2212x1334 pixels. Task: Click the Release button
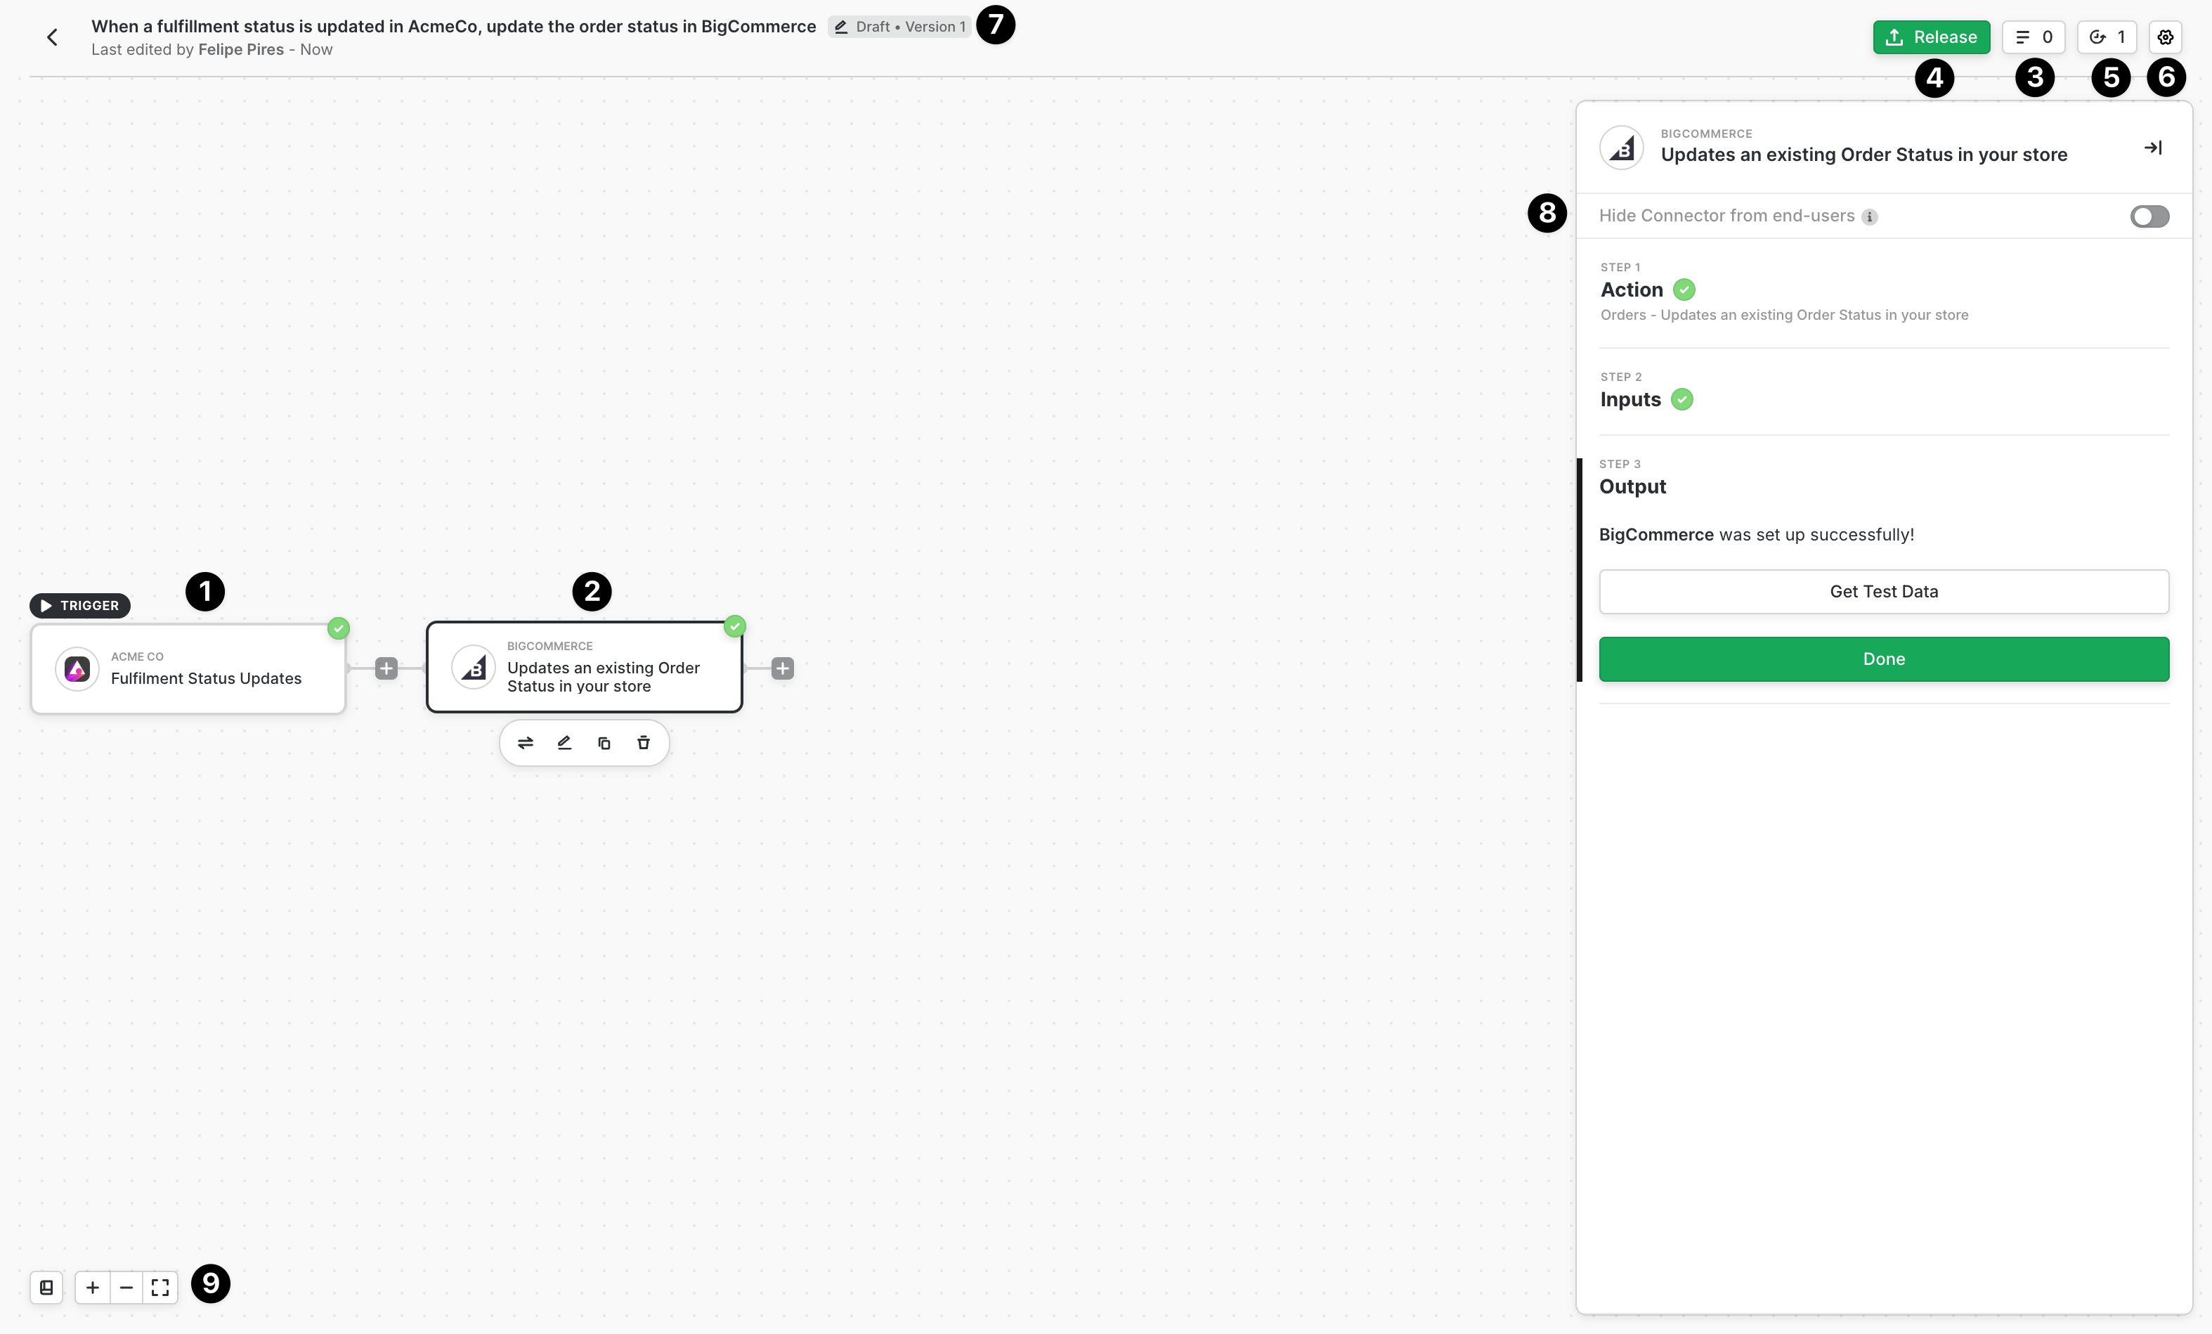[1931, 37]
